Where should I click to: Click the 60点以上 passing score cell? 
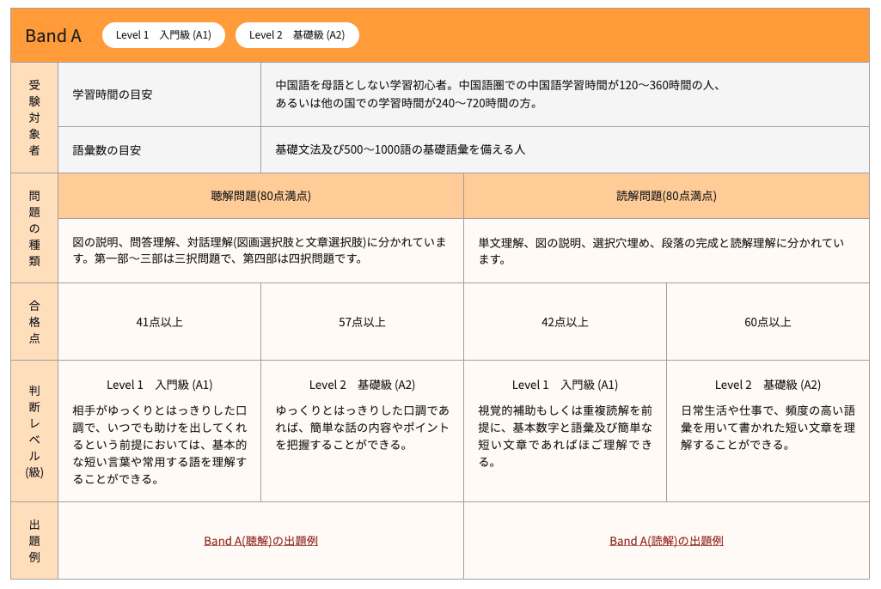pos(768,322)
